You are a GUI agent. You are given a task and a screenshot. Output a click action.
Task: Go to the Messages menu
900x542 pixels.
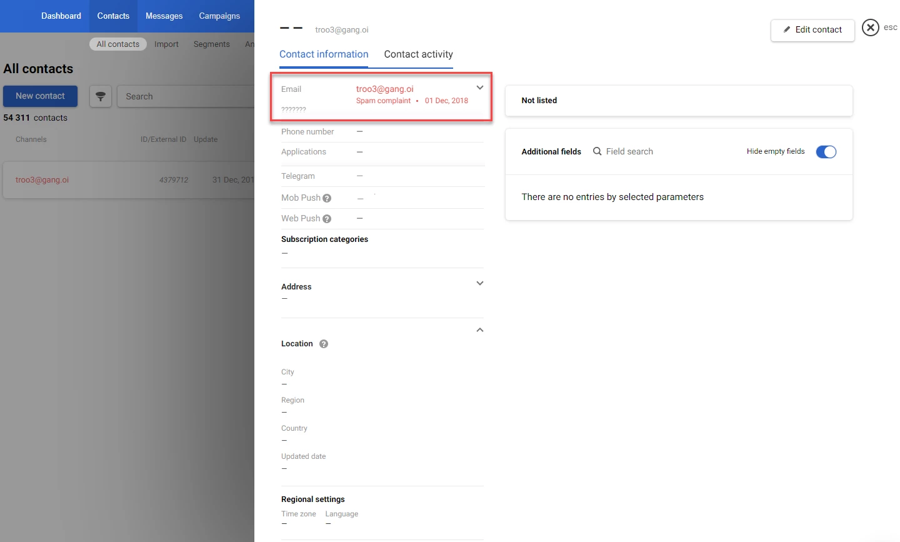coord(164,16)
